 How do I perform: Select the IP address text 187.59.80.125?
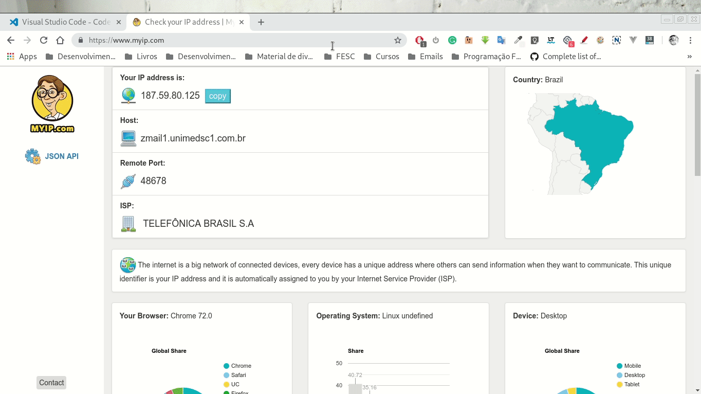170,96
